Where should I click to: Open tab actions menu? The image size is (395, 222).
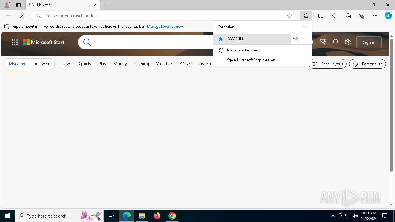click(19, 5)
